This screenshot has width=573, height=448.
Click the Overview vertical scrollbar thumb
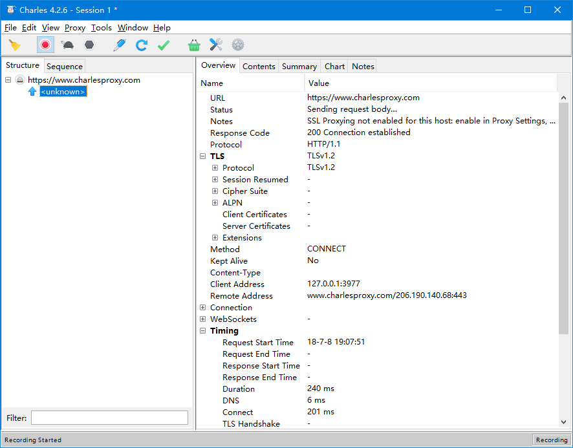[563, 219]
